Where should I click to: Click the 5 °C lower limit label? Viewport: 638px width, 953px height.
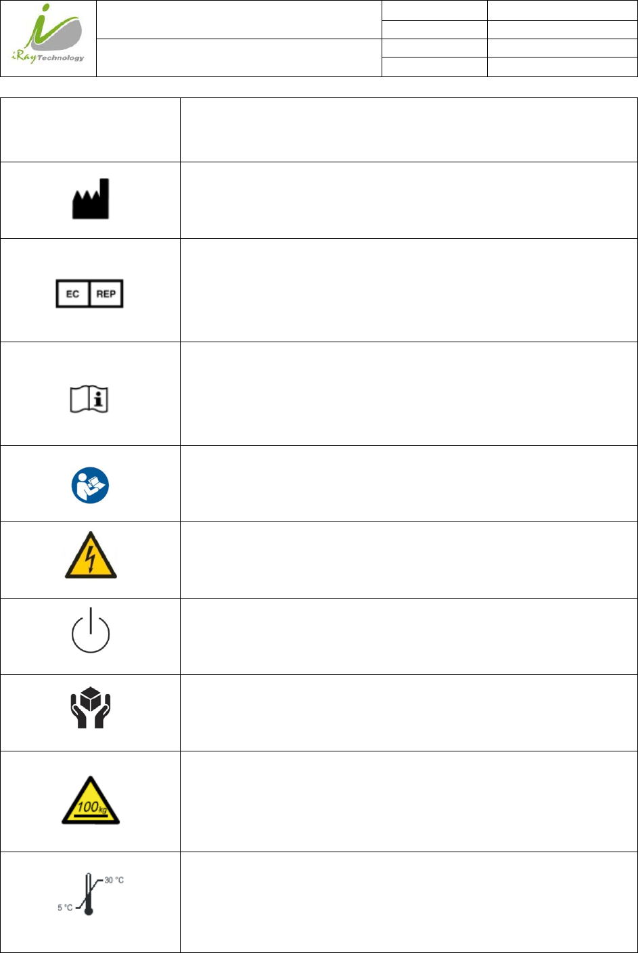[x=65, y=907]
